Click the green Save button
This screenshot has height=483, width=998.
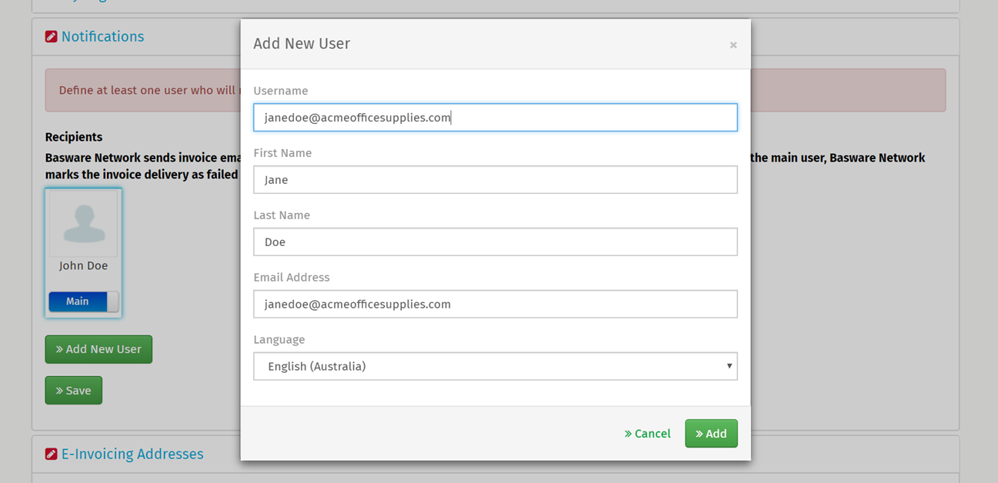click(73, 391)
